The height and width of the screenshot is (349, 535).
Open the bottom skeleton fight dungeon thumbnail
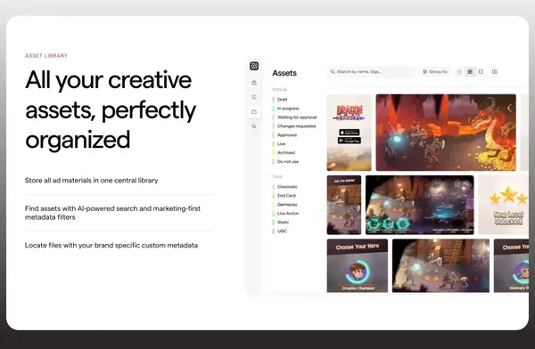coord(440,265)
